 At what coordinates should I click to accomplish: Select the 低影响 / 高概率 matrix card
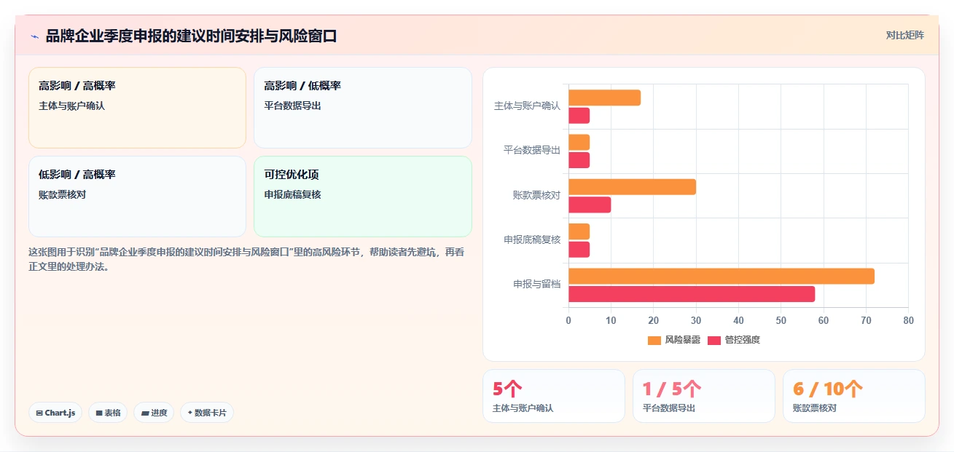tap(138, 197)
